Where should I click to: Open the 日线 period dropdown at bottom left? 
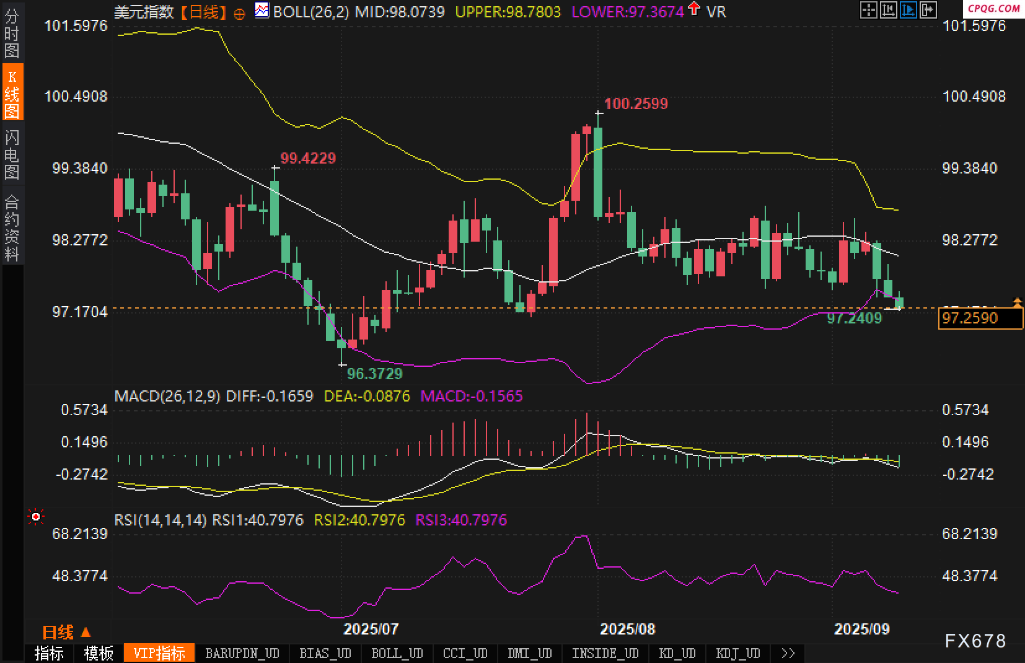(66, 632)
